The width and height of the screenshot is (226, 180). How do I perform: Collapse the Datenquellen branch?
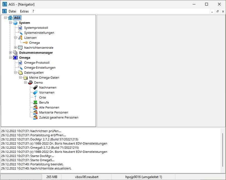tap(16, 73)
